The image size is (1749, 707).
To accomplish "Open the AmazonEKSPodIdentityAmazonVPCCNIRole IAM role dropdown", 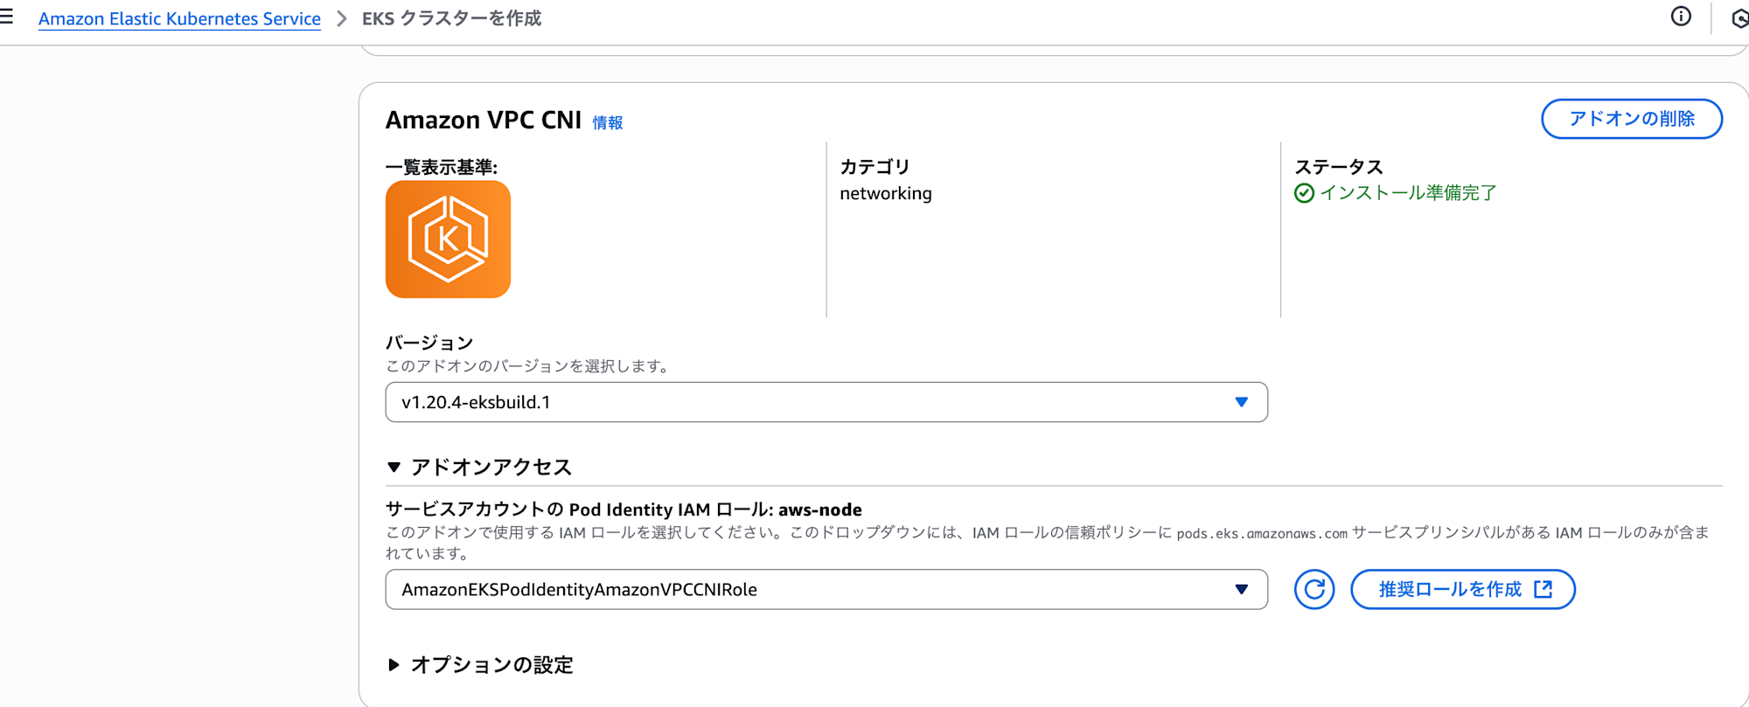I will point(826,590).
